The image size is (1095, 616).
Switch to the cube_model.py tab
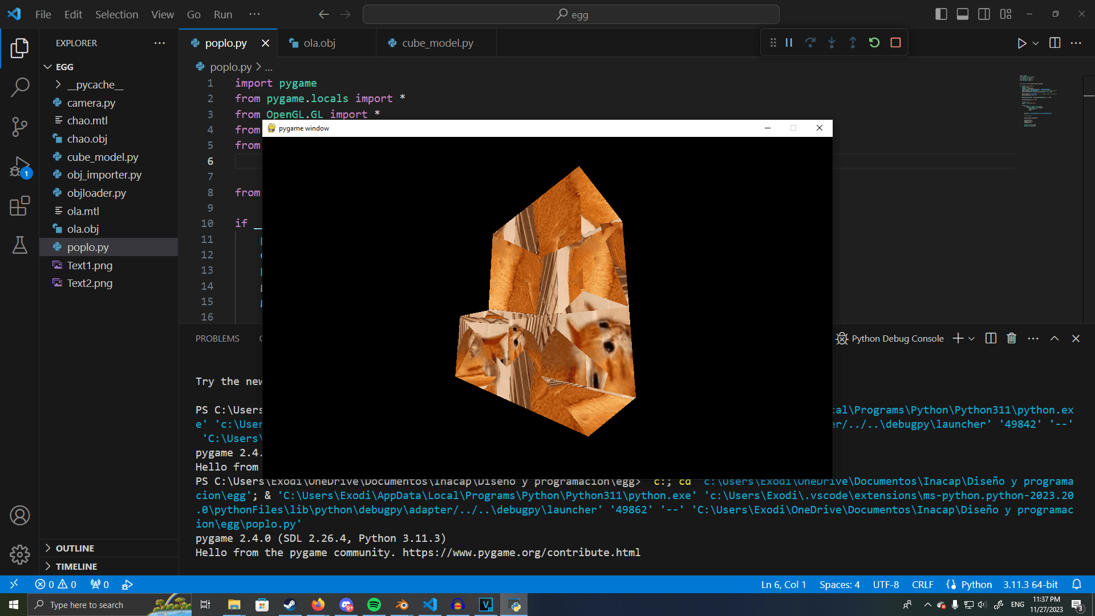pyautogui.click(x=437, y=43)
